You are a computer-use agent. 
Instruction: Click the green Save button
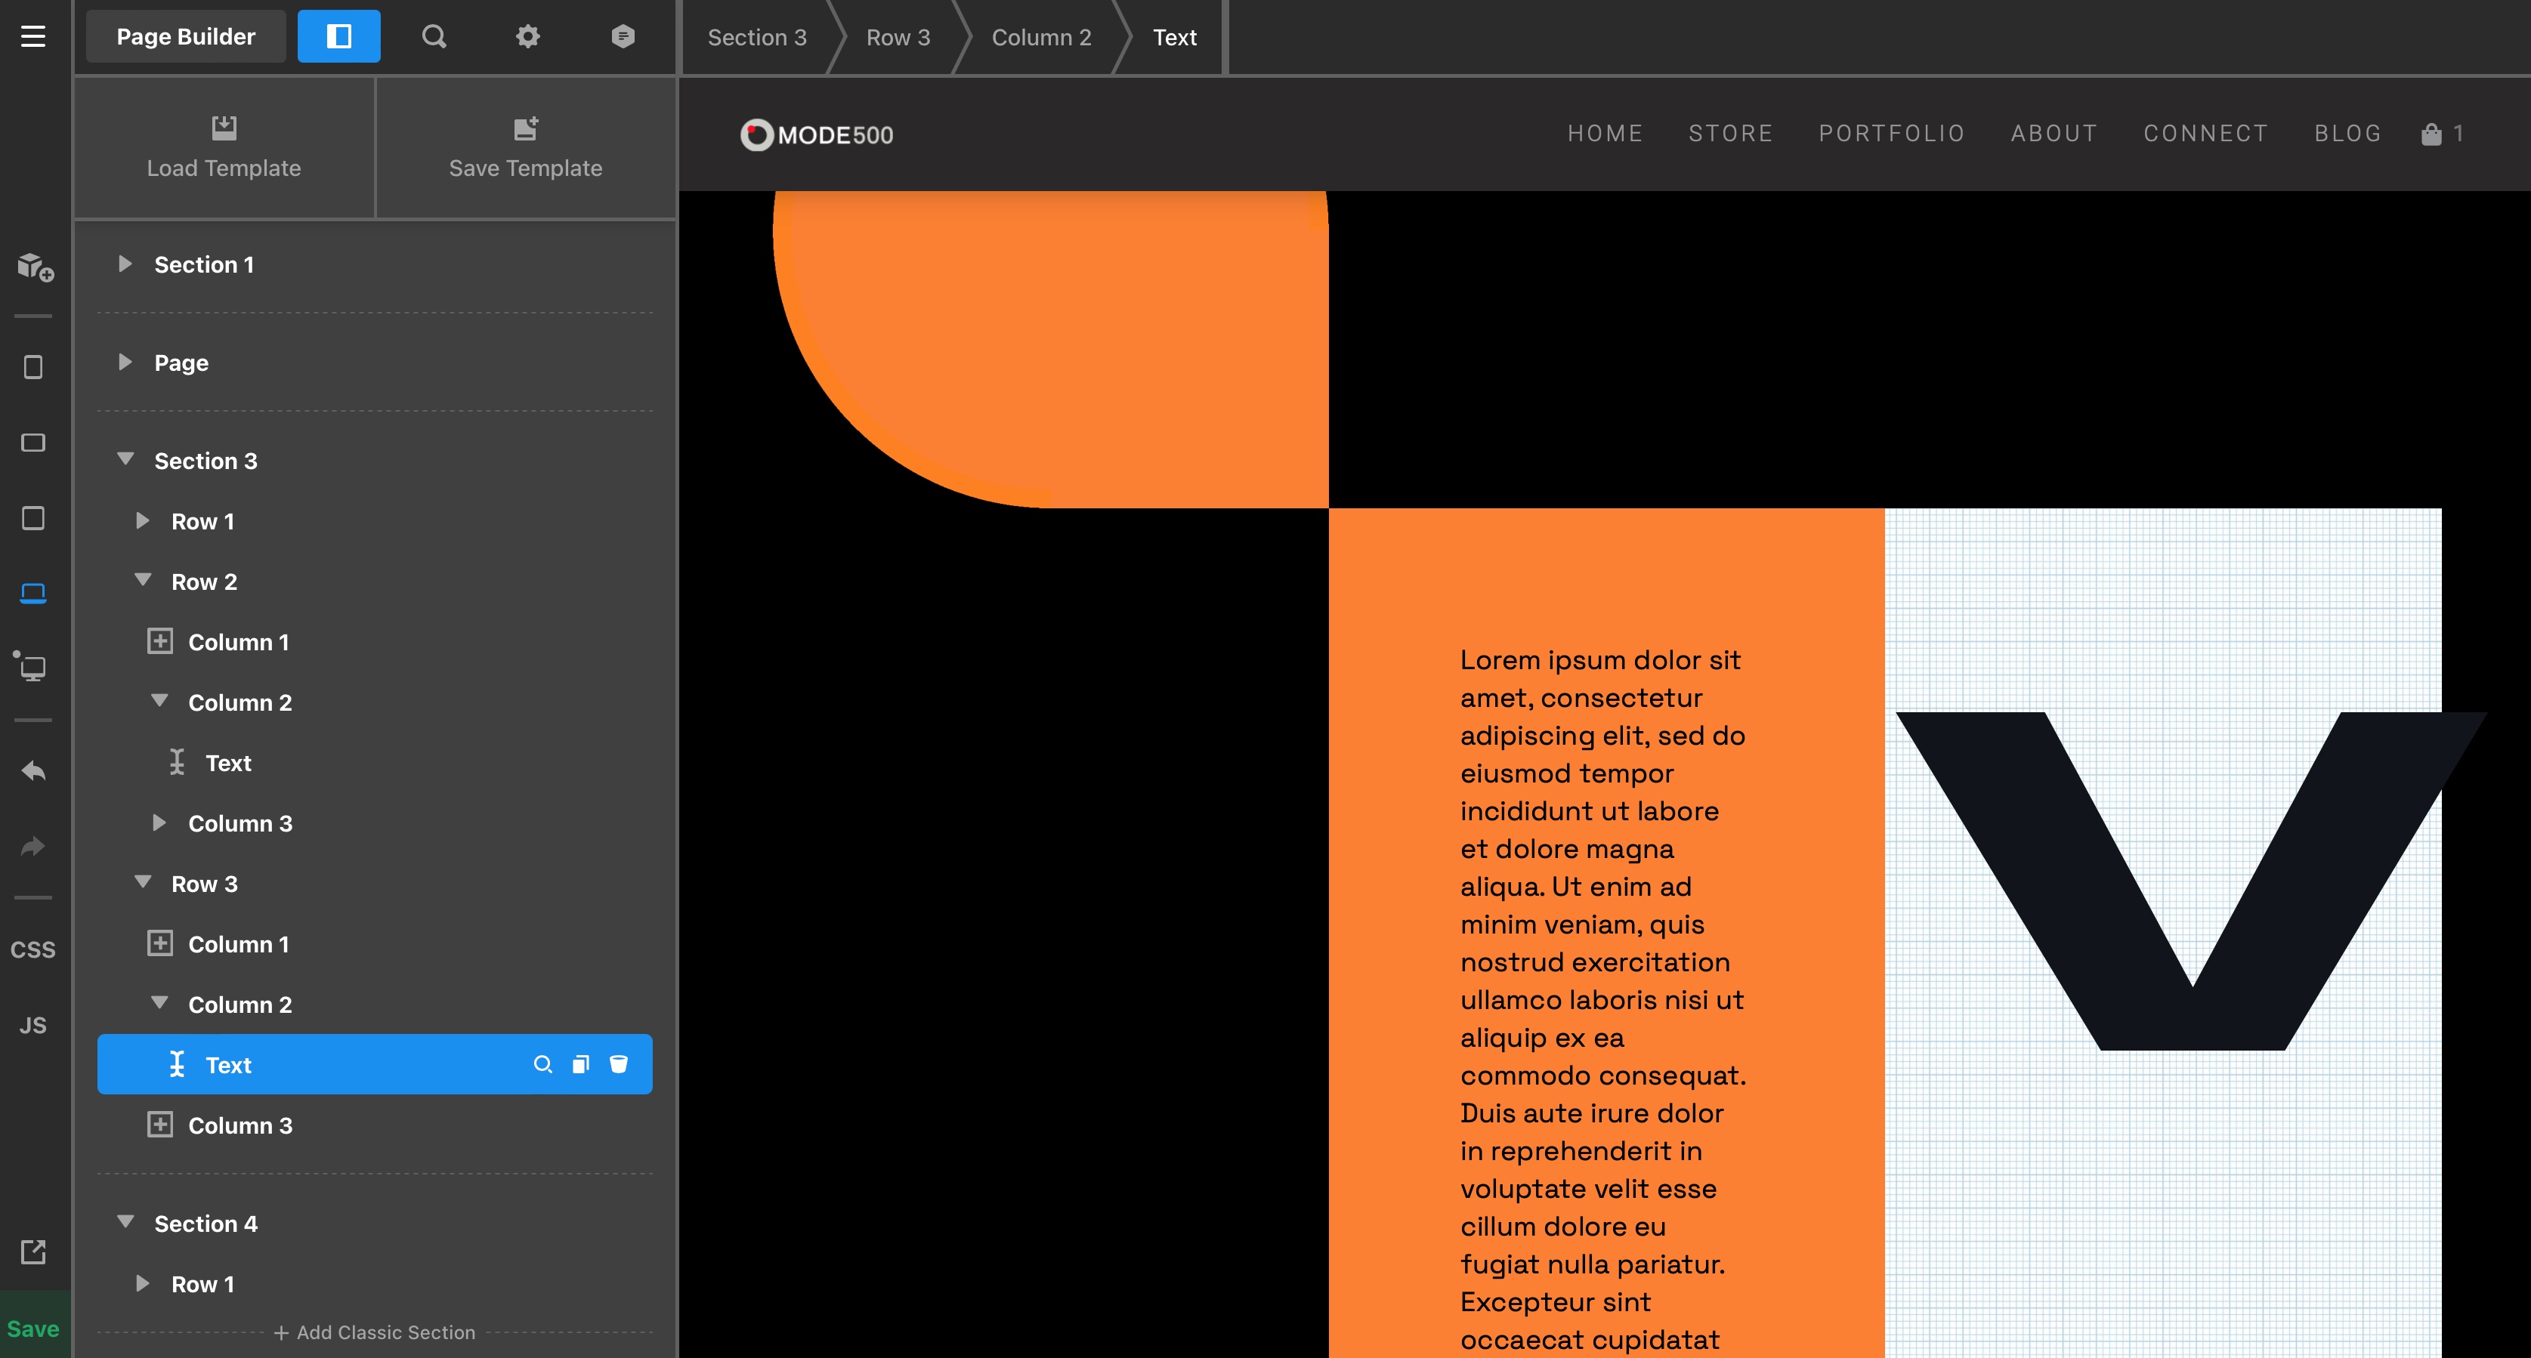33,1328
